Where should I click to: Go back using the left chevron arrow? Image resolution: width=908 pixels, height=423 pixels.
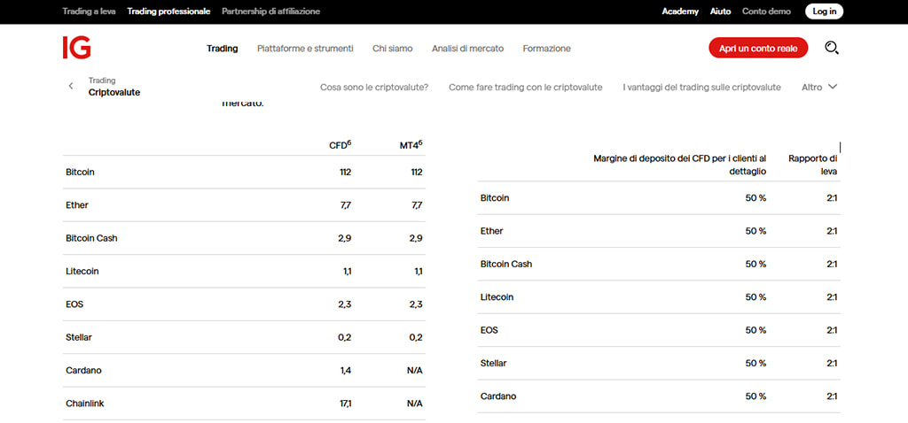pos(71,86)
